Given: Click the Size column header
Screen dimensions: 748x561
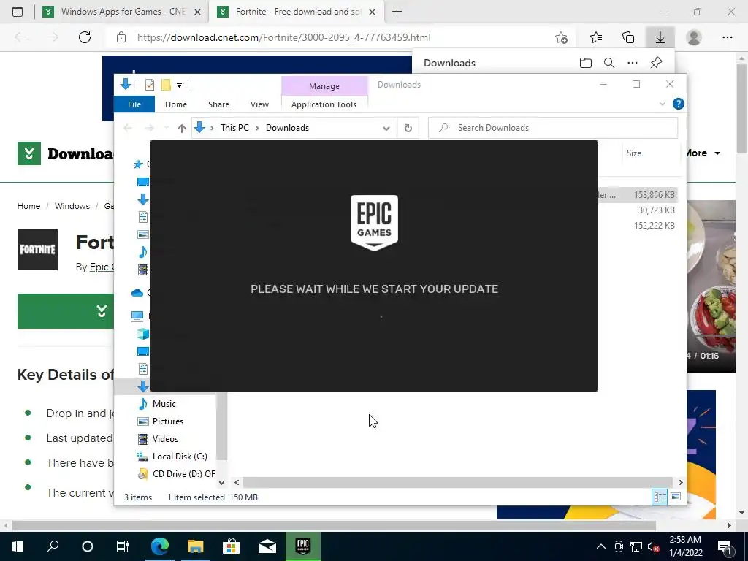Looking at the screenshot, I should [x=634, y=153].
